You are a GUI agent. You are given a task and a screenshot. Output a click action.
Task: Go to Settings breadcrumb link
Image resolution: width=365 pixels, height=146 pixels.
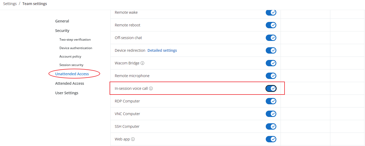click(10, 4)
